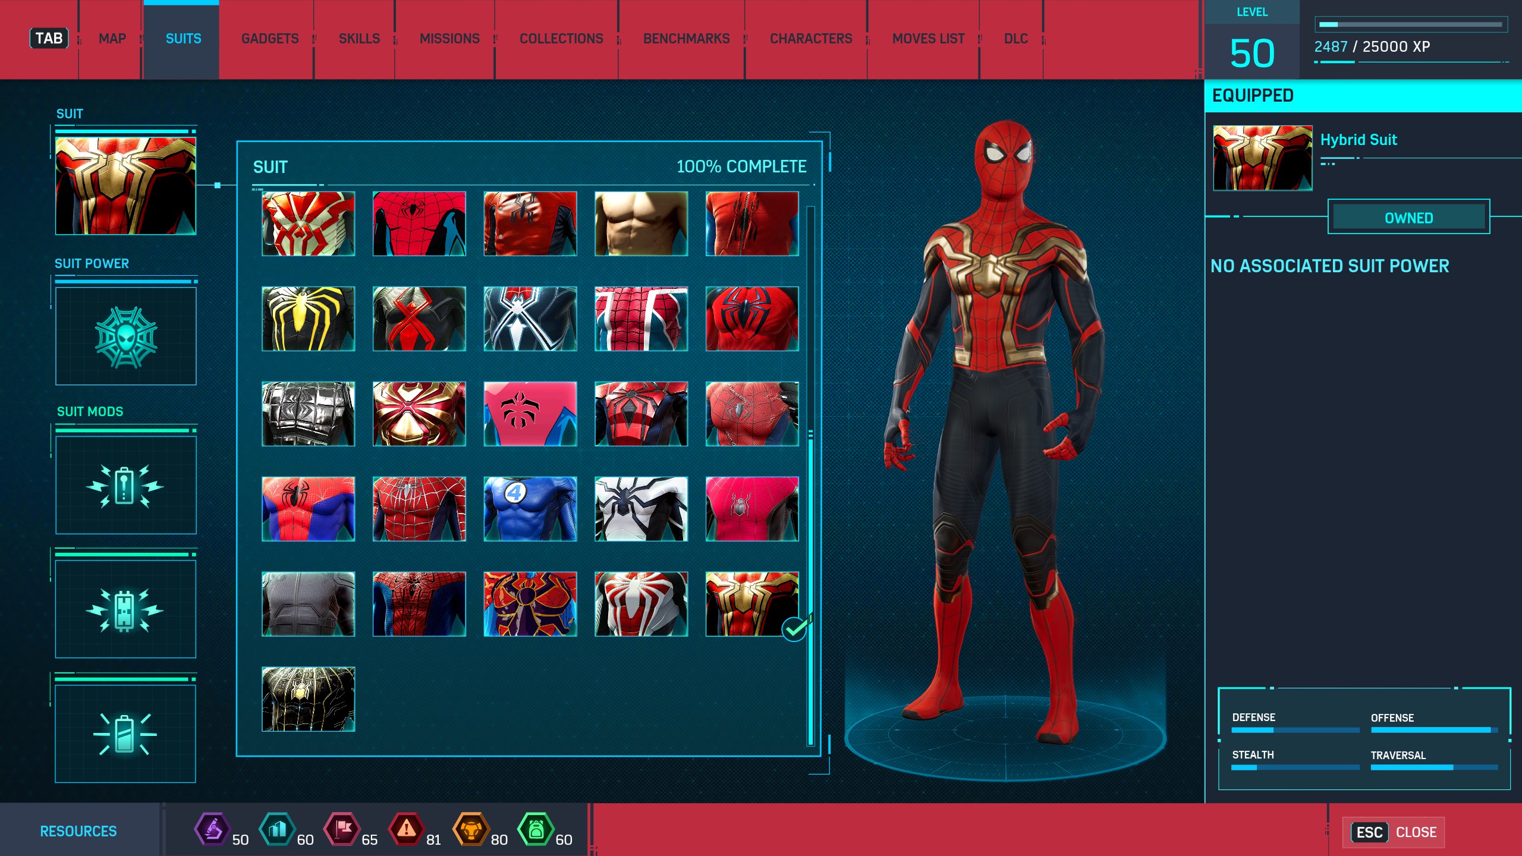Switch to the Gadgets tab
1522x856 pixels.
[x=270, y=39]
